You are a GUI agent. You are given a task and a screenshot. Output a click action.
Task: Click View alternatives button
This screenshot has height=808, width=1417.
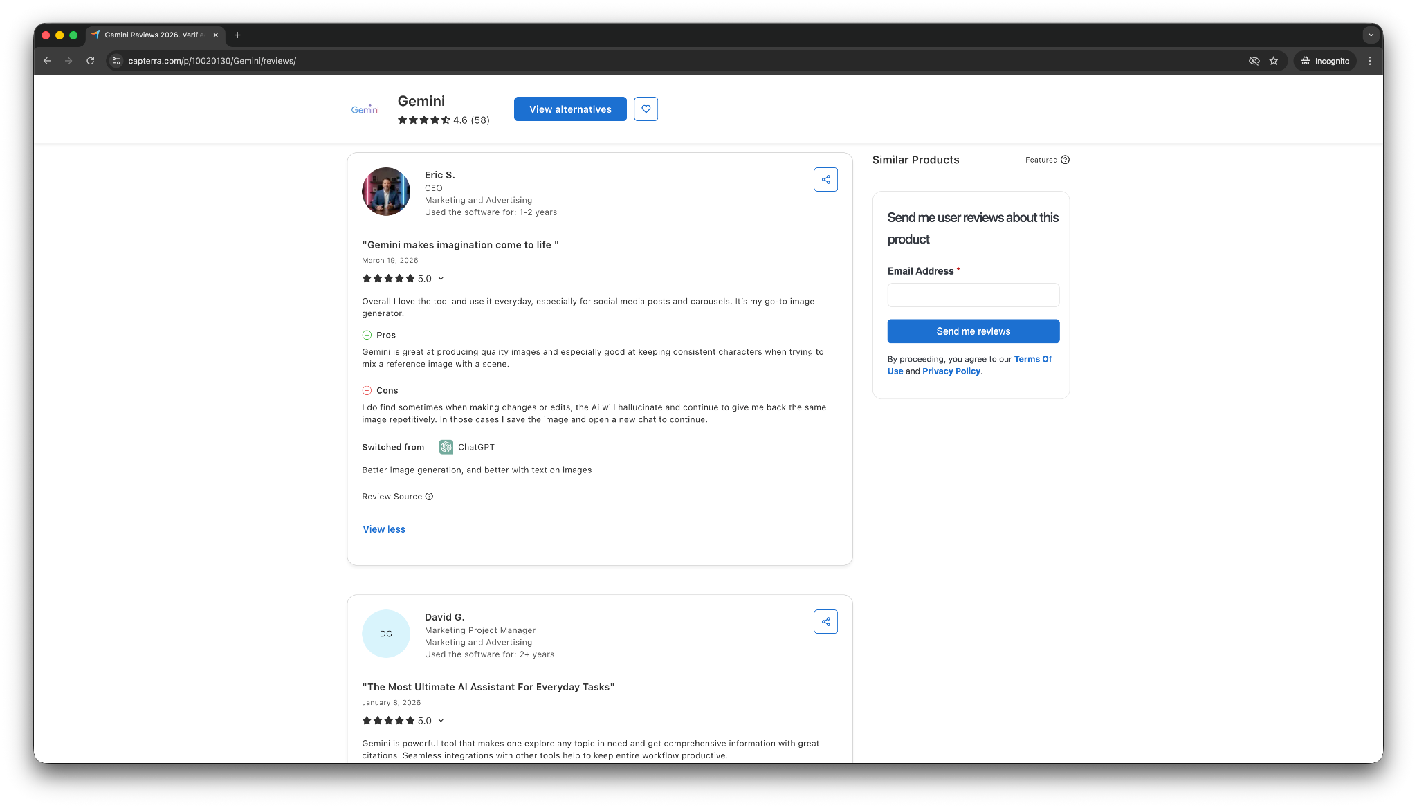pyautogui.click(x=570, y=109)
